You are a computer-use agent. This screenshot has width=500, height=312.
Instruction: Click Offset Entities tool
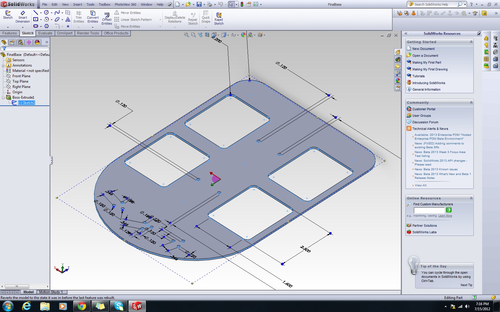coord(107,19)
